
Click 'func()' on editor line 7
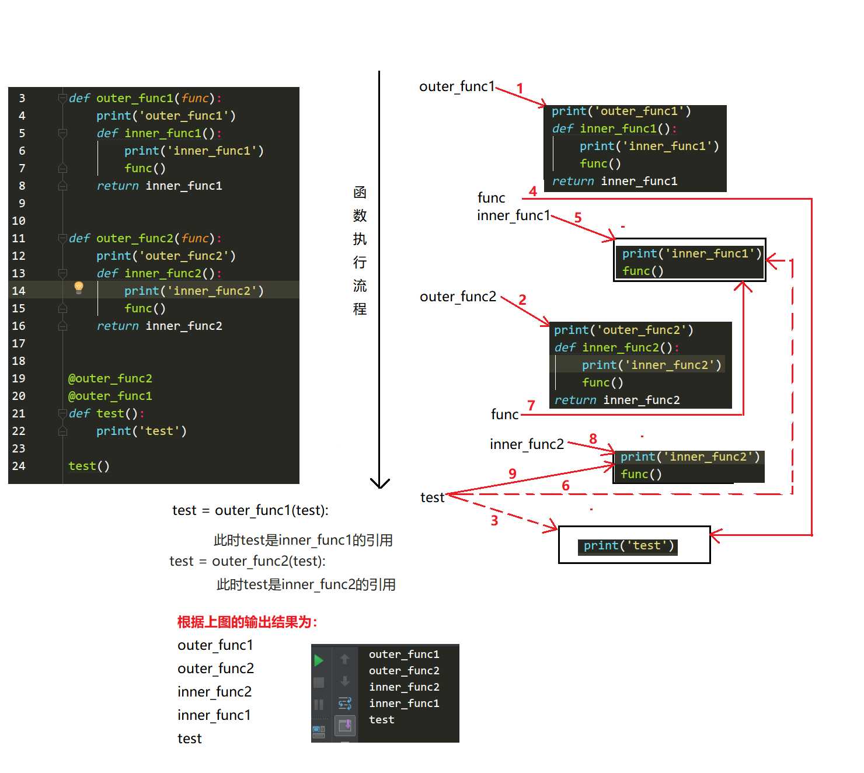(x=145, y=169)
